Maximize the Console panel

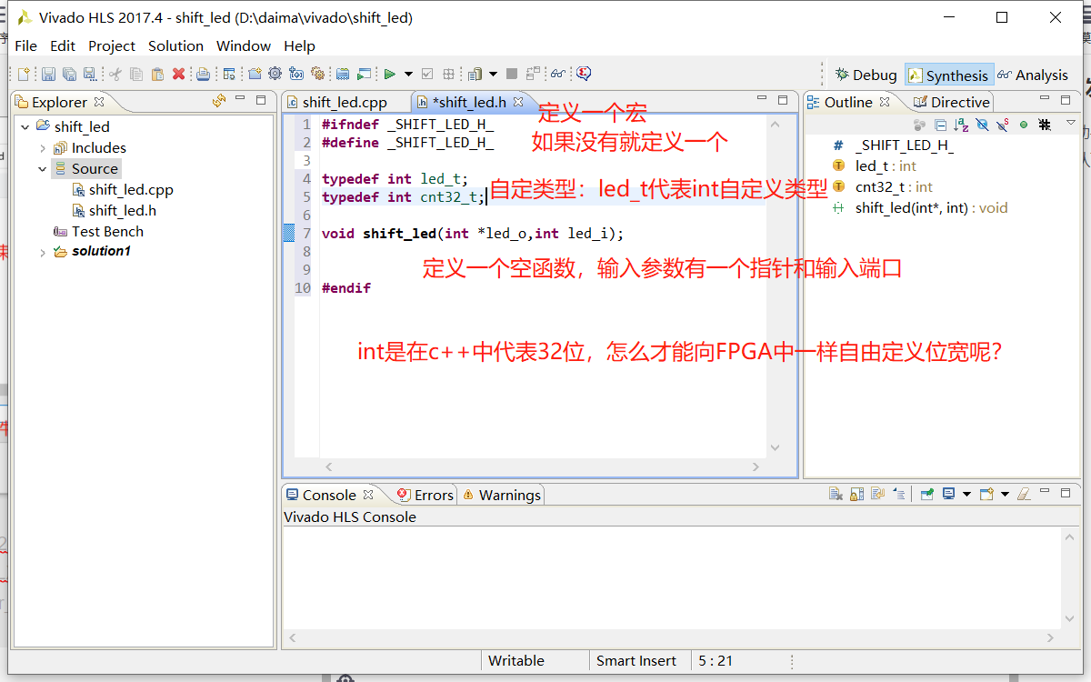click(x=1066, y=493)
